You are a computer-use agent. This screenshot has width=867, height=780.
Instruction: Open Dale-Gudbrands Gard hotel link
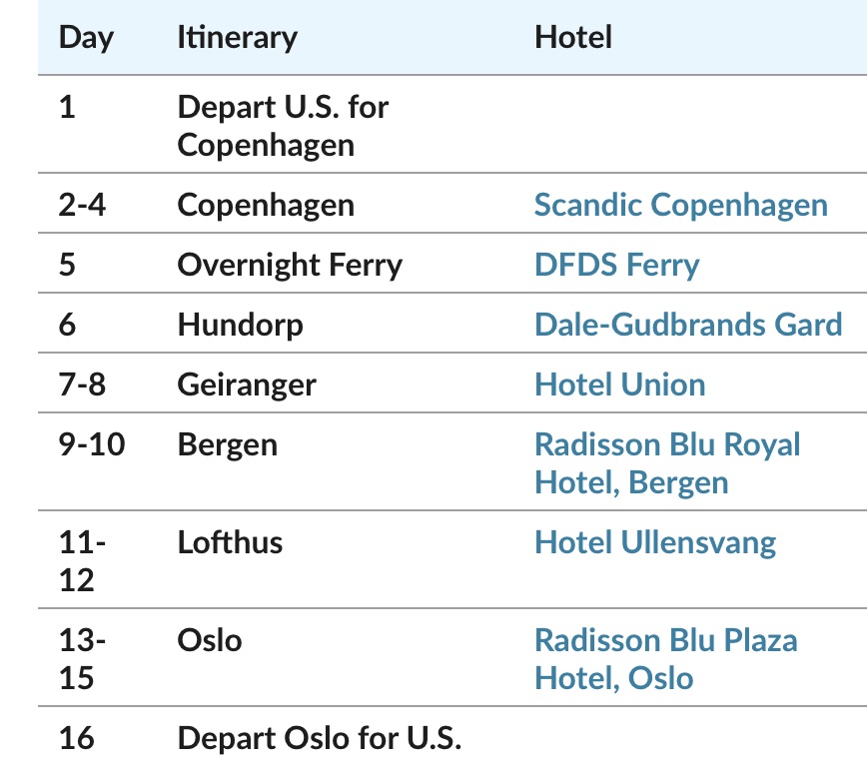pyautogui.click(x=688, y=324)
